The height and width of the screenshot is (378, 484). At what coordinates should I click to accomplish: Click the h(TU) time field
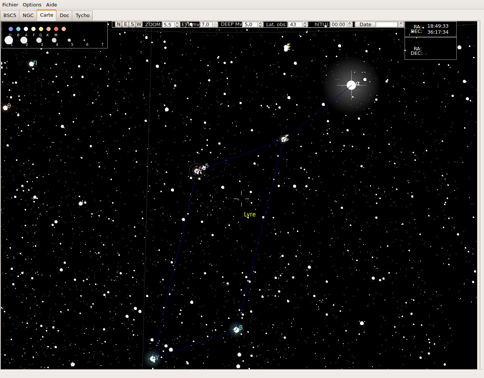338,25
